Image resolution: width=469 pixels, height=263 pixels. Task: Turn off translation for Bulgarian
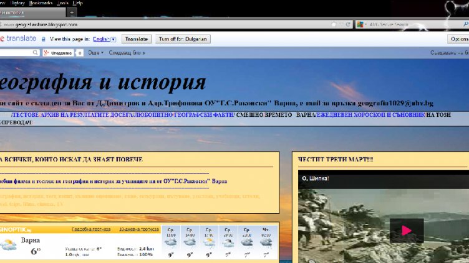click(183, 39)
